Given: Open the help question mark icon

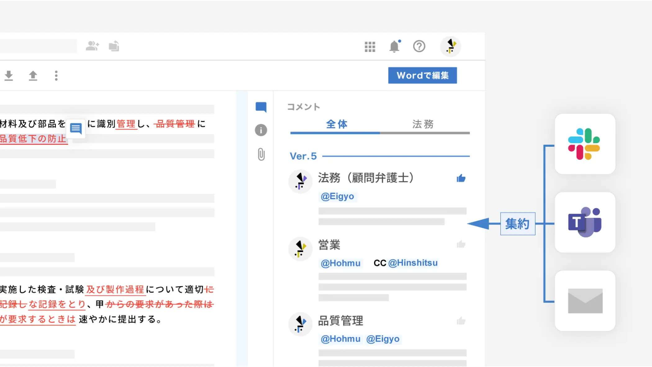Looking at the screenshot, I should point(419,46).
